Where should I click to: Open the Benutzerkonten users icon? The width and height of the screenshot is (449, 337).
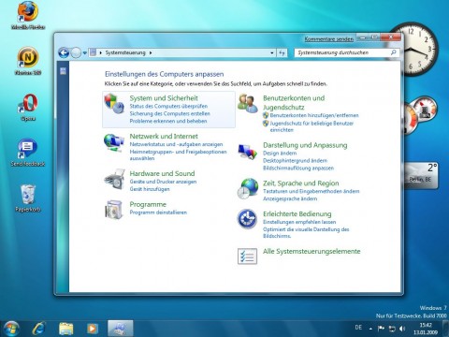point(248,103)
